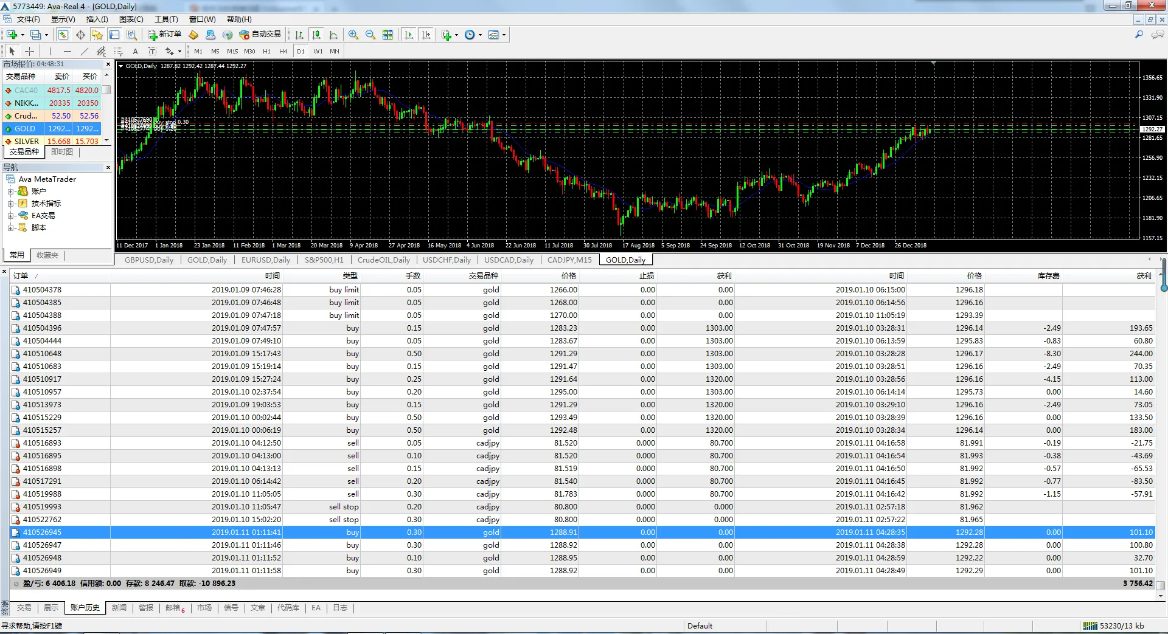Toggle the Navigator panel star-folder icon

(x=97, y=35)
